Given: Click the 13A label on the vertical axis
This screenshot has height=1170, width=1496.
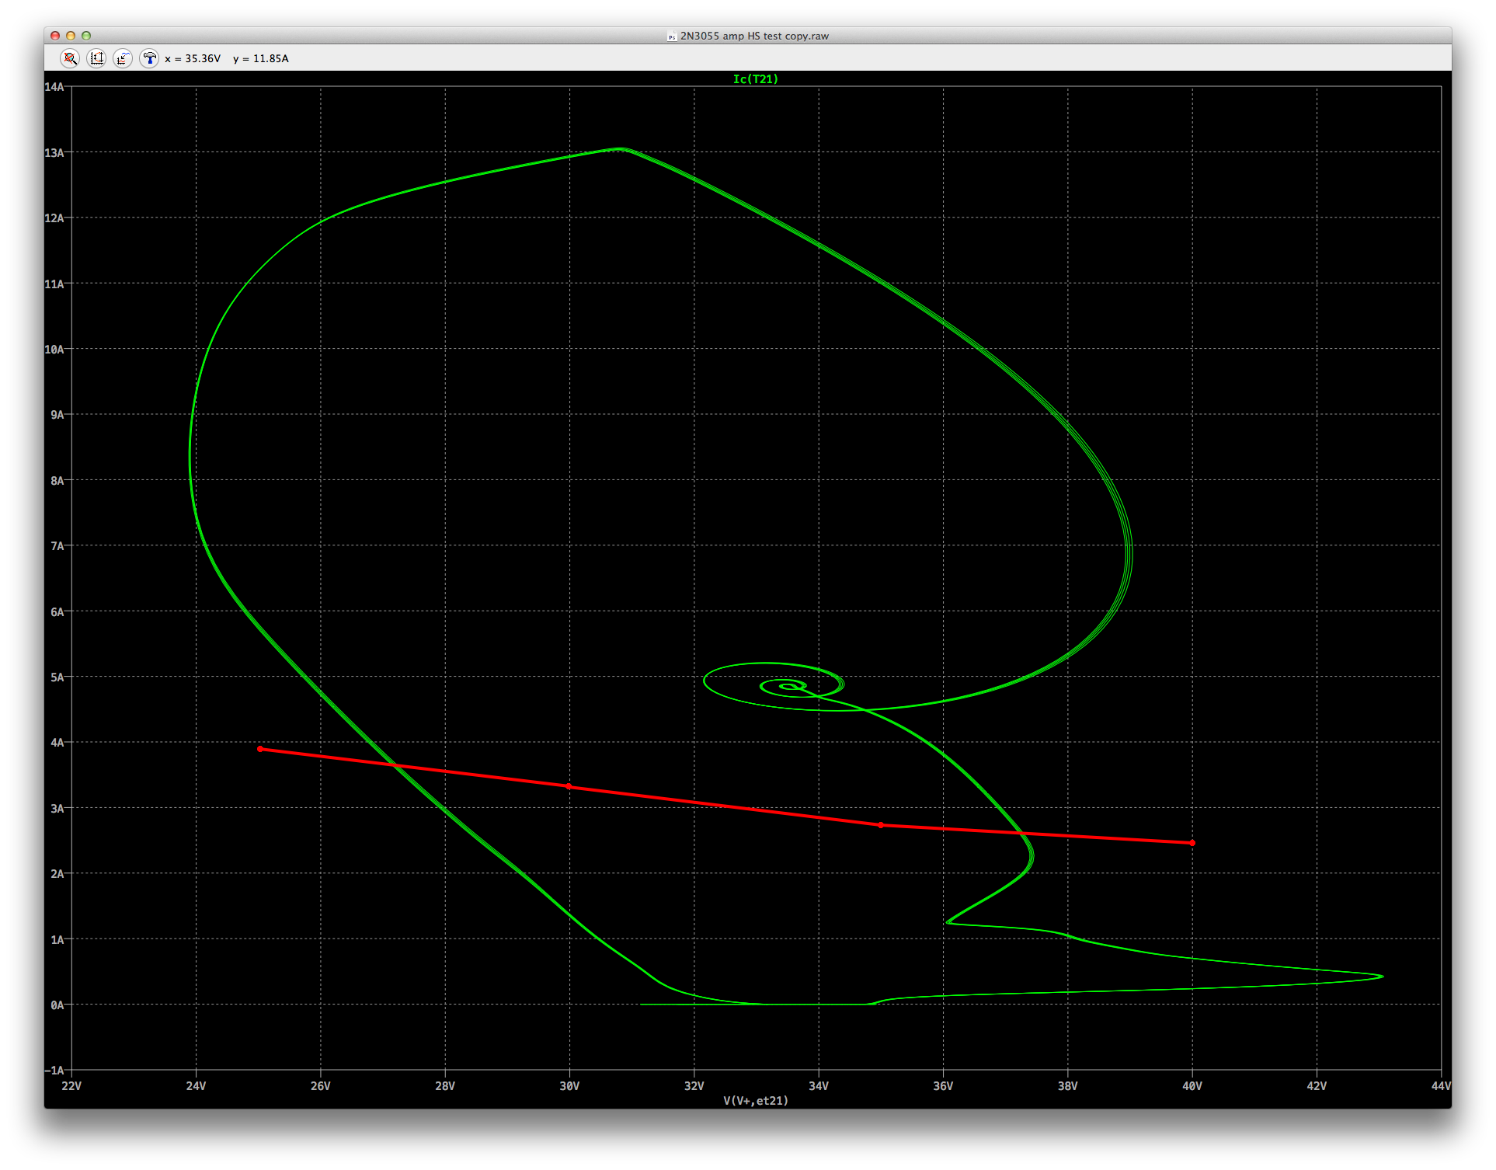Looking at the screenshot, I should coord(54,152).
